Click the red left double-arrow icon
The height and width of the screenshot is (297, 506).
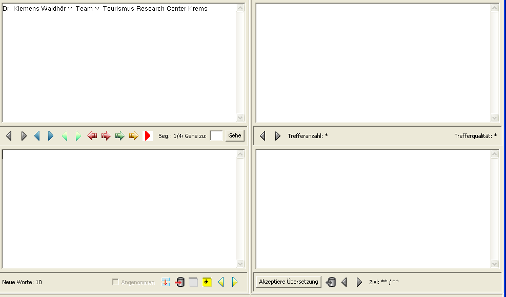(x=92, y=136)
